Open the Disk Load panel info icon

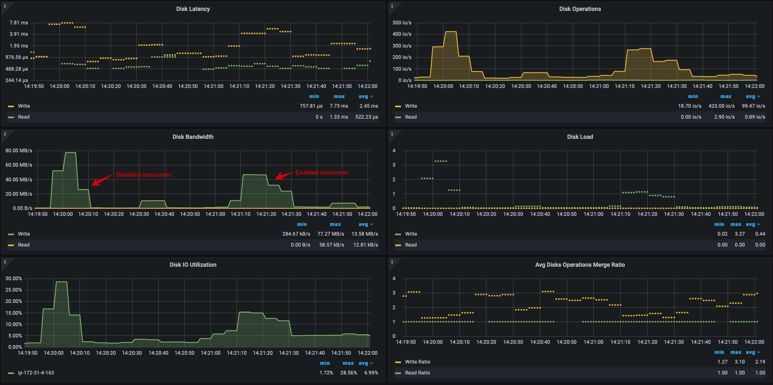[392, 134]
